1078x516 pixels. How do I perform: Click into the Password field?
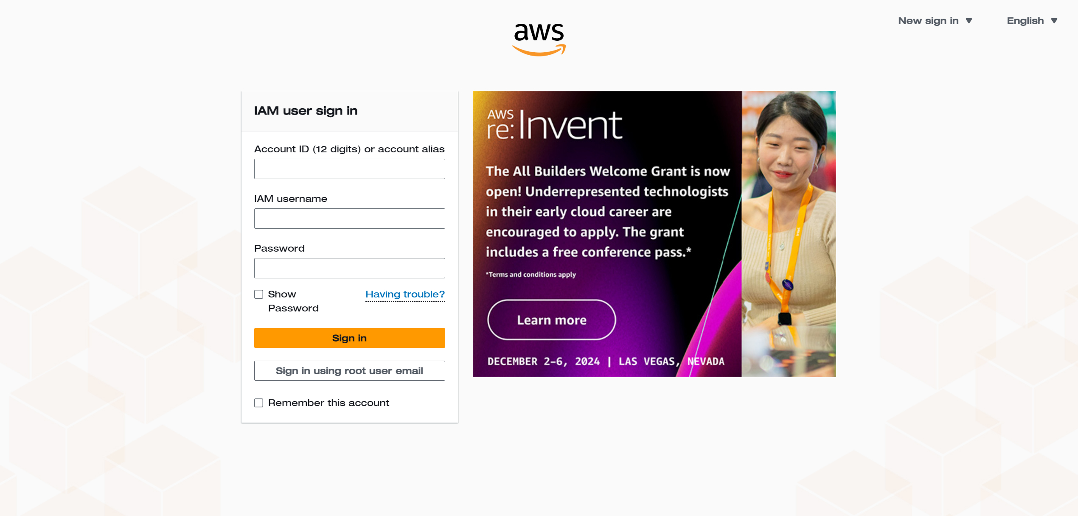[350, 268]
